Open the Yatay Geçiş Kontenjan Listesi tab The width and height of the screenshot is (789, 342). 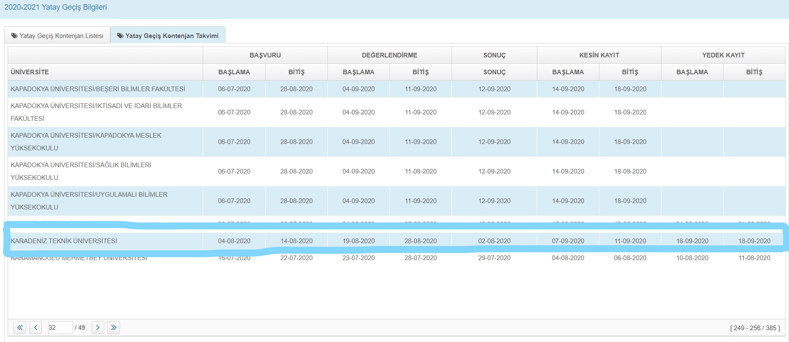[57, 35]
